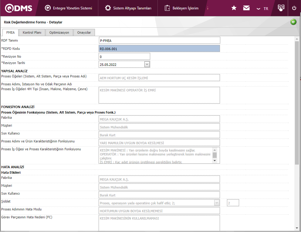301x232 pixels.
Task: Switch to the Kontrol Planı tab
Action: [x=32, y=32]
